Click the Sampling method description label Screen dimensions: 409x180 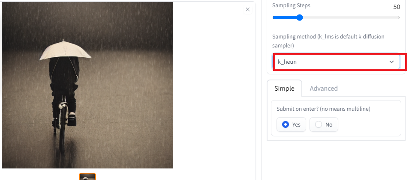pos(328,41)
